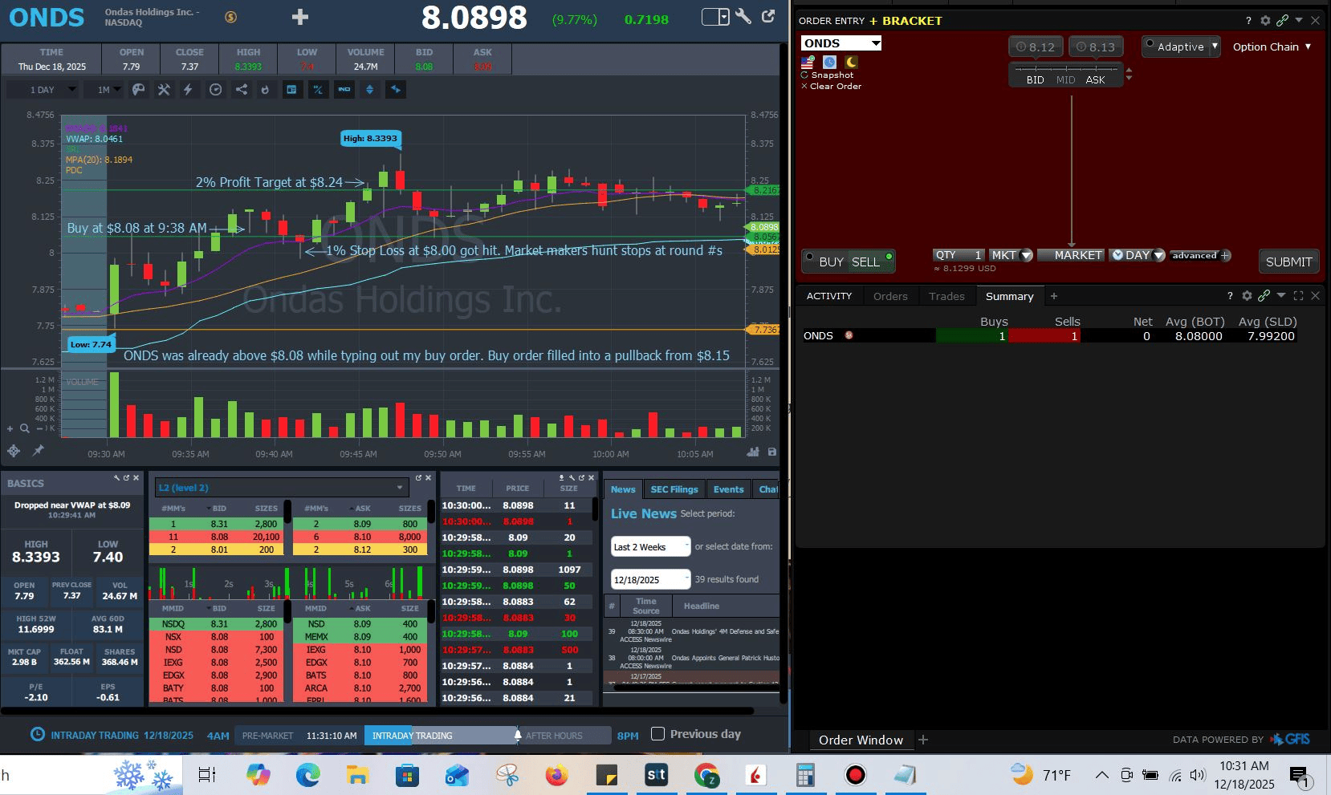The image size is (1331, 795).
Task: Select the SELL side toggle
Action: pyautogui.click(x=865, y=262)
